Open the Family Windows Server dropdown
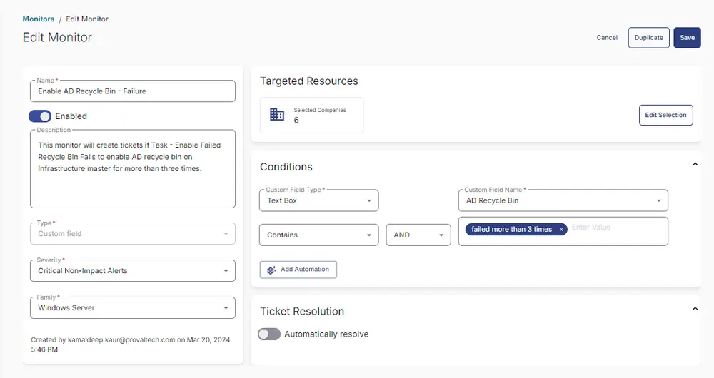Screen dimensions: 714x378 (x=133, y=308)
